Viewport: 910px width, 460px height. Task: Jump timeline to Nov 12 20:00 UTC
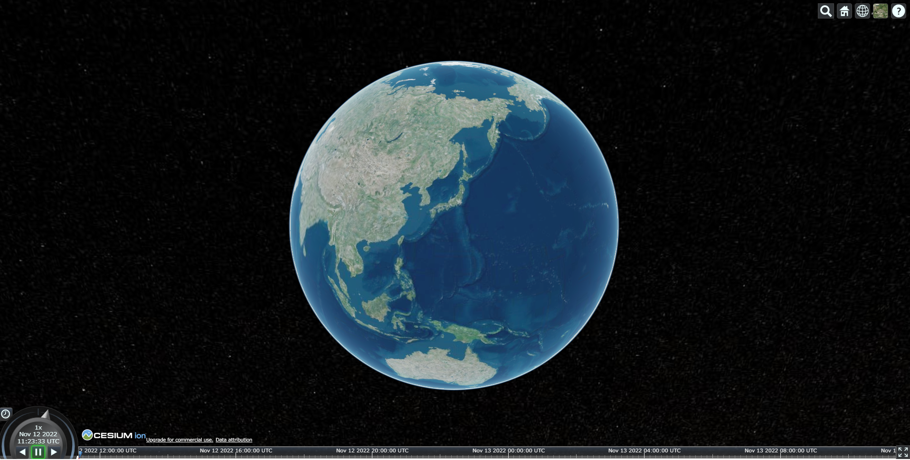tap(372, 451)
